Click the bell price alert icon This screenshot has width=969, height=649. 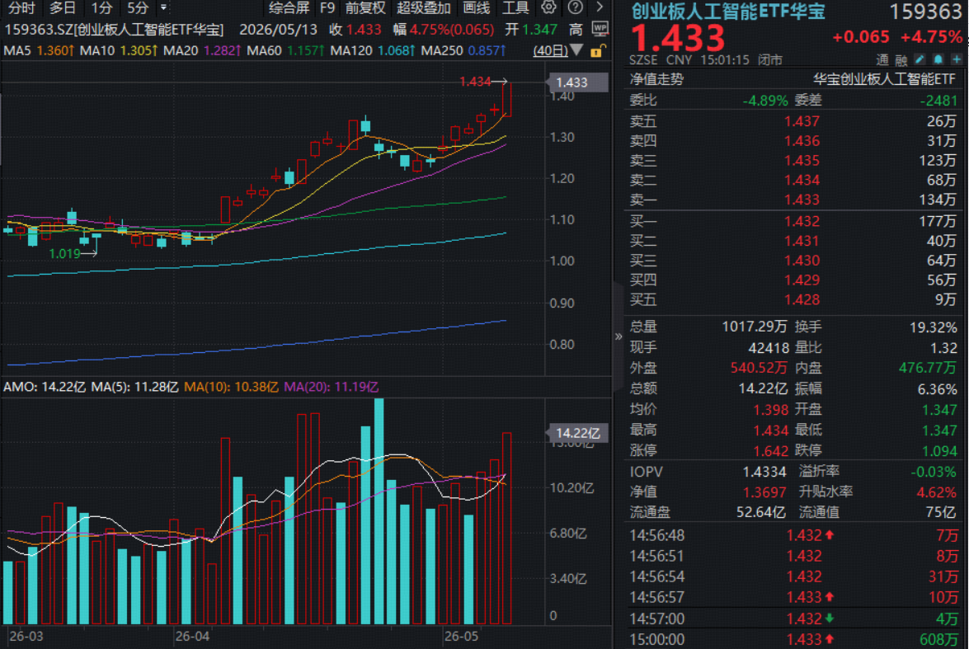pyautogui.click(x=938, y=59)
